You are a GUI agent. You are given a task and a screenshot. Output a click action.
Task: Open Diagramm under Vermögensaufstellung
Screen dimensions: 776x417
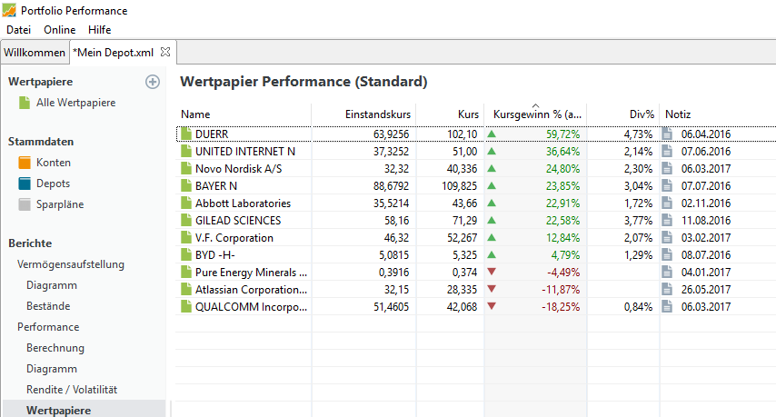52,285
